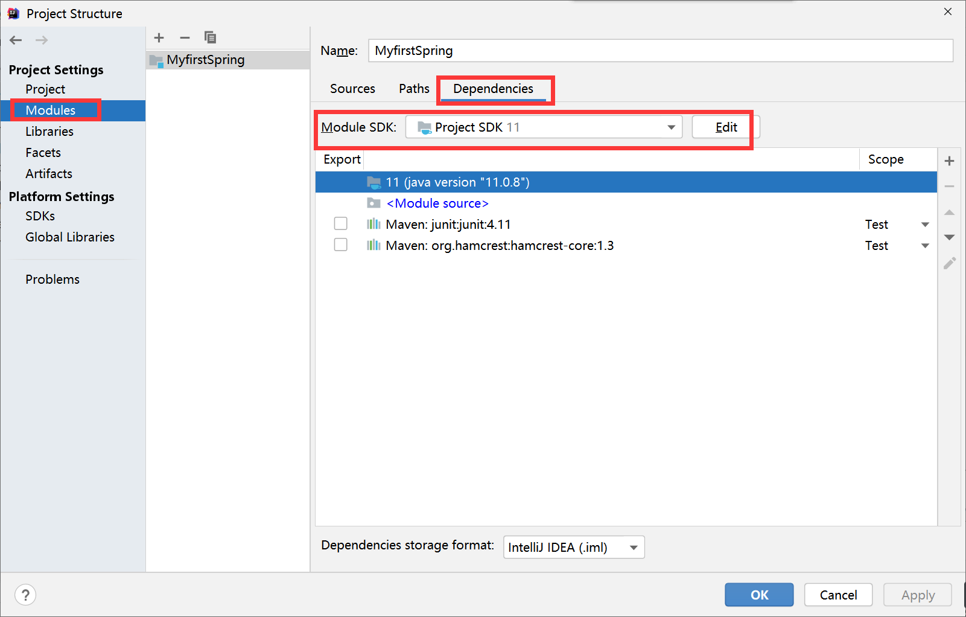Open help with question mark icon
The height and width of the screenshot is (617, 966).
(x=25, y=595)
